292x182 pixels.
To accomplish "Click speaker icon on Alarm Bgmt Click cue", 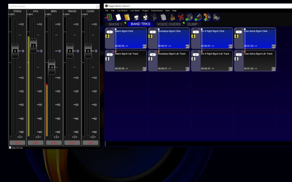I will (144, 46).
